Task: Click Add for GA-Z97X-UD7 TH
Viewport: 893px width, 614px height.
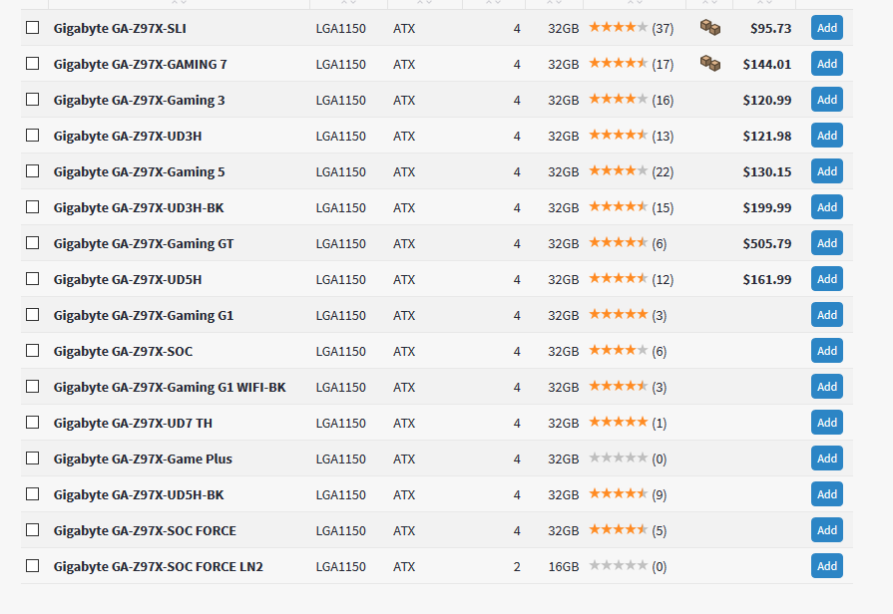Action: click(x=827, y=422)
